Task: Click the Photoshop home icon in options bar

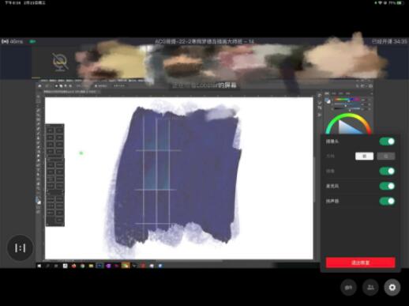Action: pos(39,86)
